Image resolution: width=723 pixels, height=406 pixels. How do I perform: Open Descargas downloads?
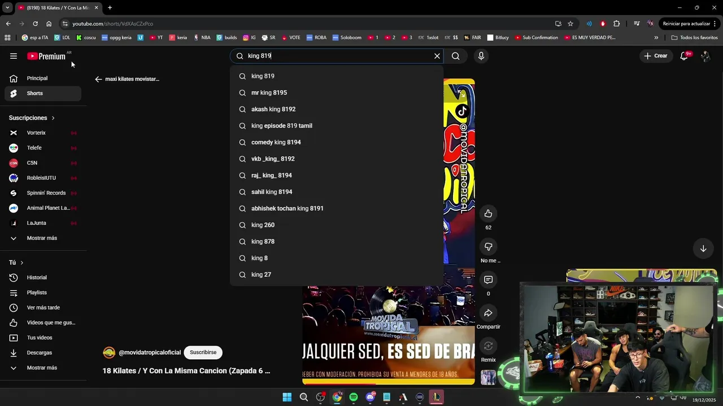(43, 352)
